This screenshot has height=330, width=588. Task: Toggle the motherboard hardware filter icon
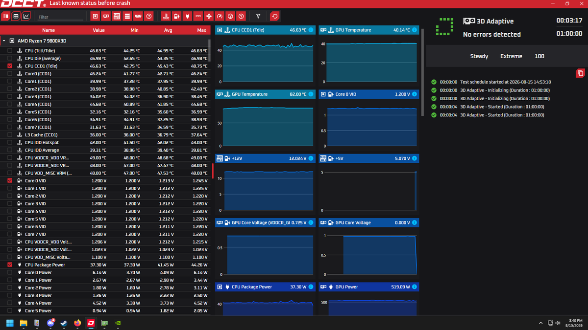coord(117,16)
